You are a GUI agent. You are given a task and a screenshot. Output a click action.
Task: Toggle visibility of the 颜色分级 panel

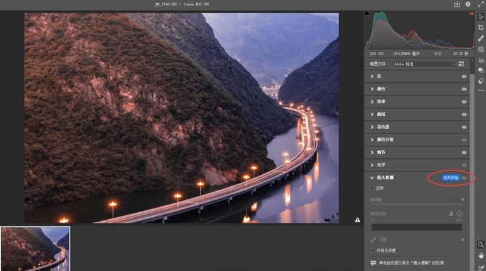pos(464,140)
